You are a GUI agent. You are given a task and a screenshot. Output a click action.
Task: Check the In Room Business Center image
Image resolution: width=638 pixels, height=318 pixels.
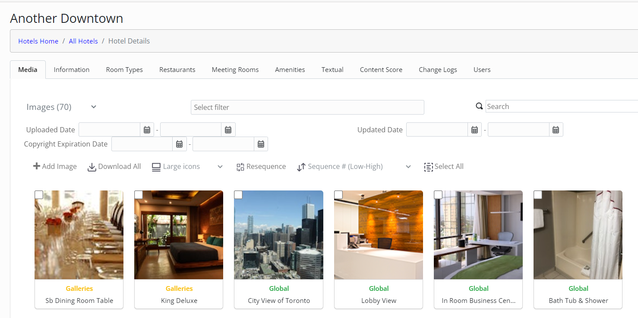coord(438,195)
